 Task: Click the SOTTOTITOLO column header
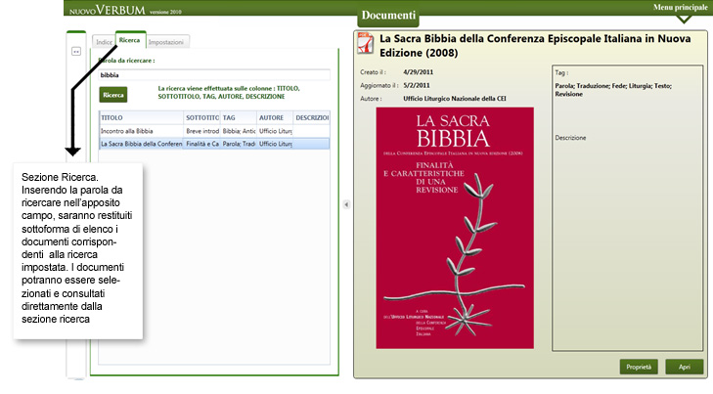201,117
